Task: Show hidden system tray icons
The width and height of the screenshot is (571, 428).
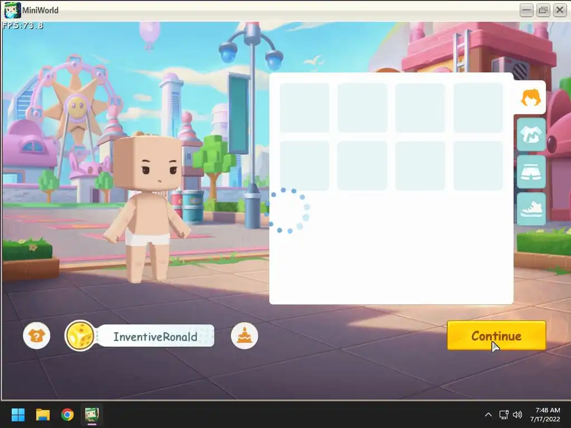Action: point(488,415)
